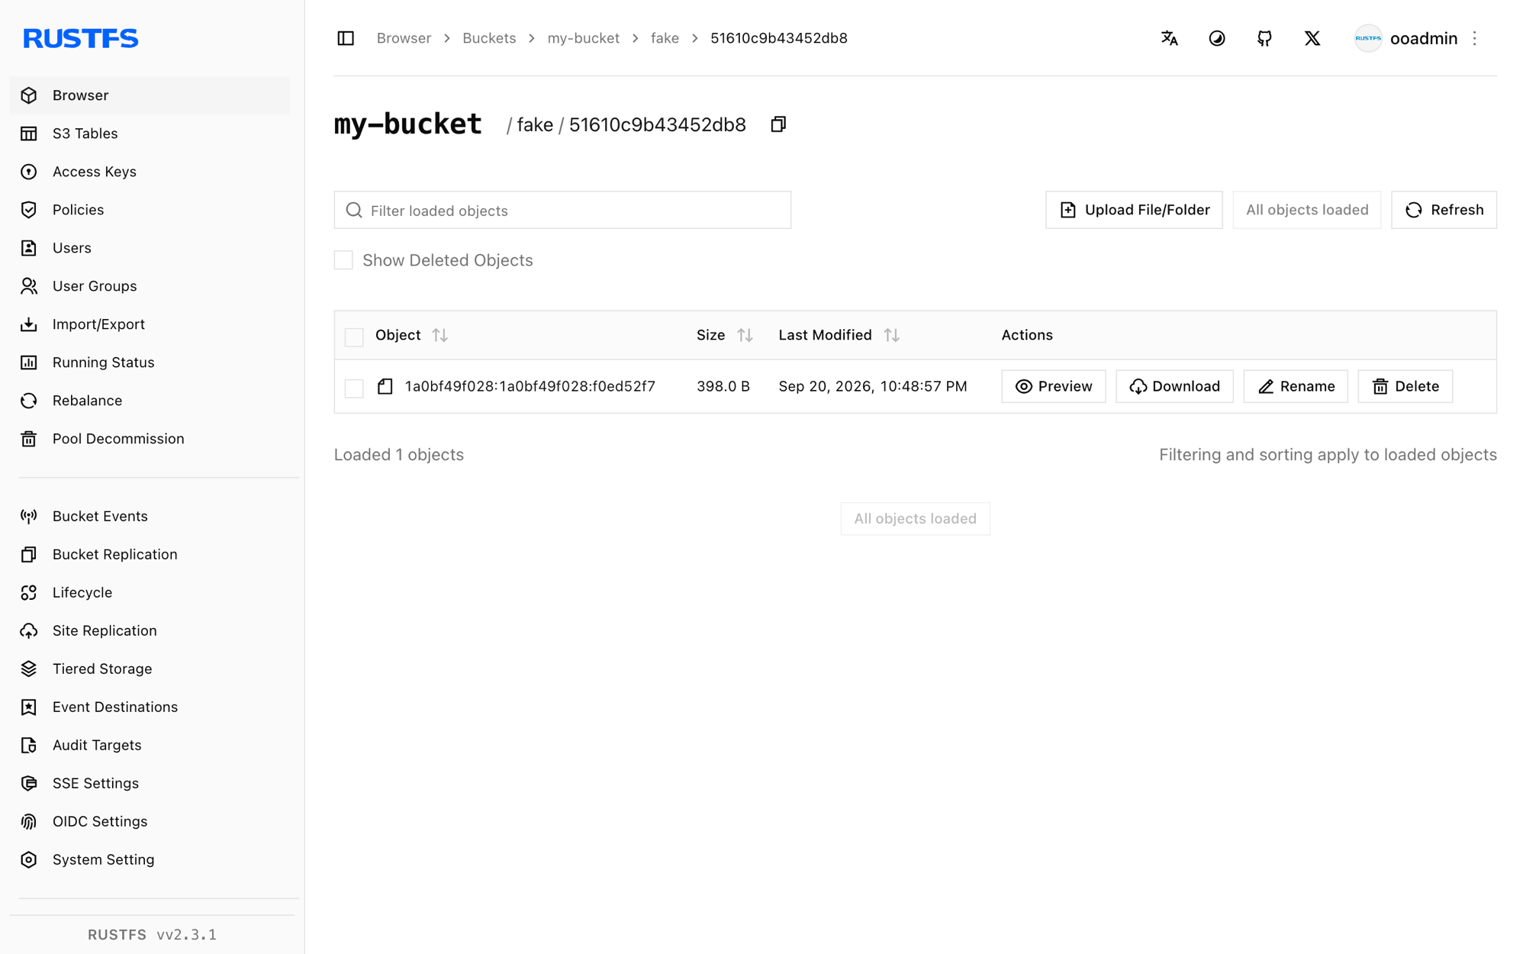The image size is (1526, 954).
Task: Click the Rebalance circular icon
Action: tap(29, 401)
